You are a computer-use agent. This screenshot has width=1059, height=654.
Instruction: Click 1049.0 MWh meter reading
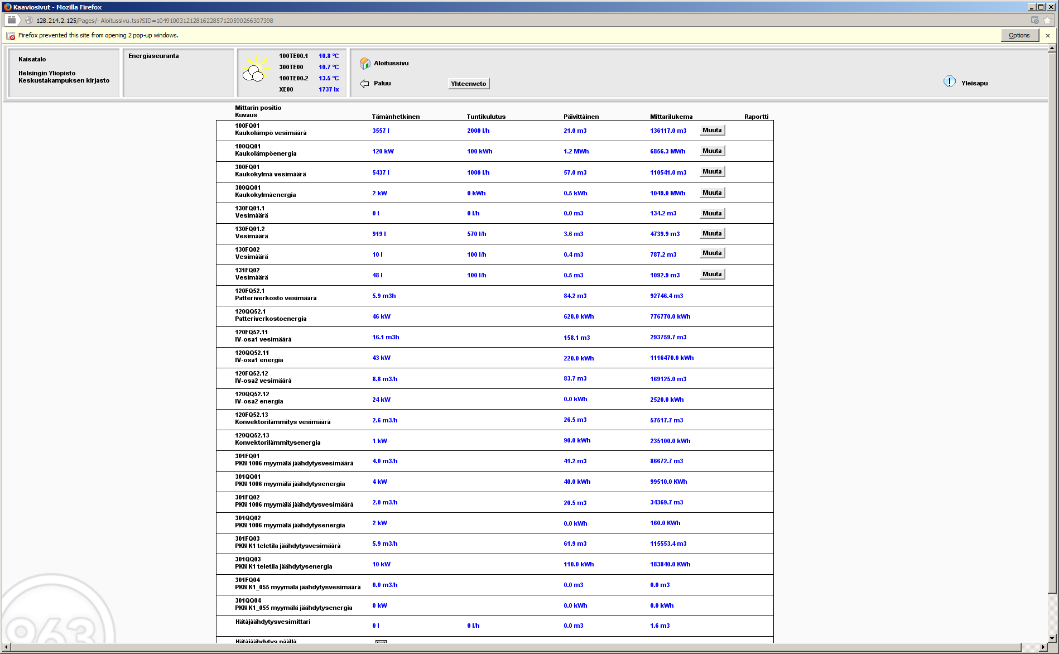667,193
